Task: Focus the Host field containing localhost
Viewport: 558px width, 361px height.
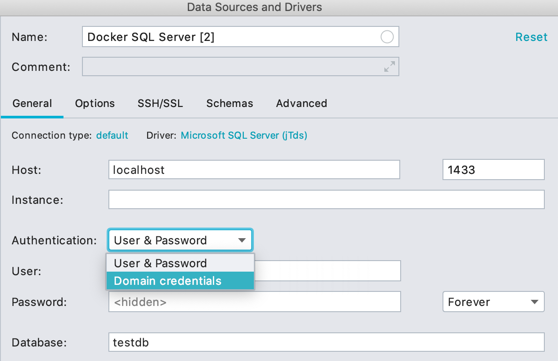Action: pos(254,169)
